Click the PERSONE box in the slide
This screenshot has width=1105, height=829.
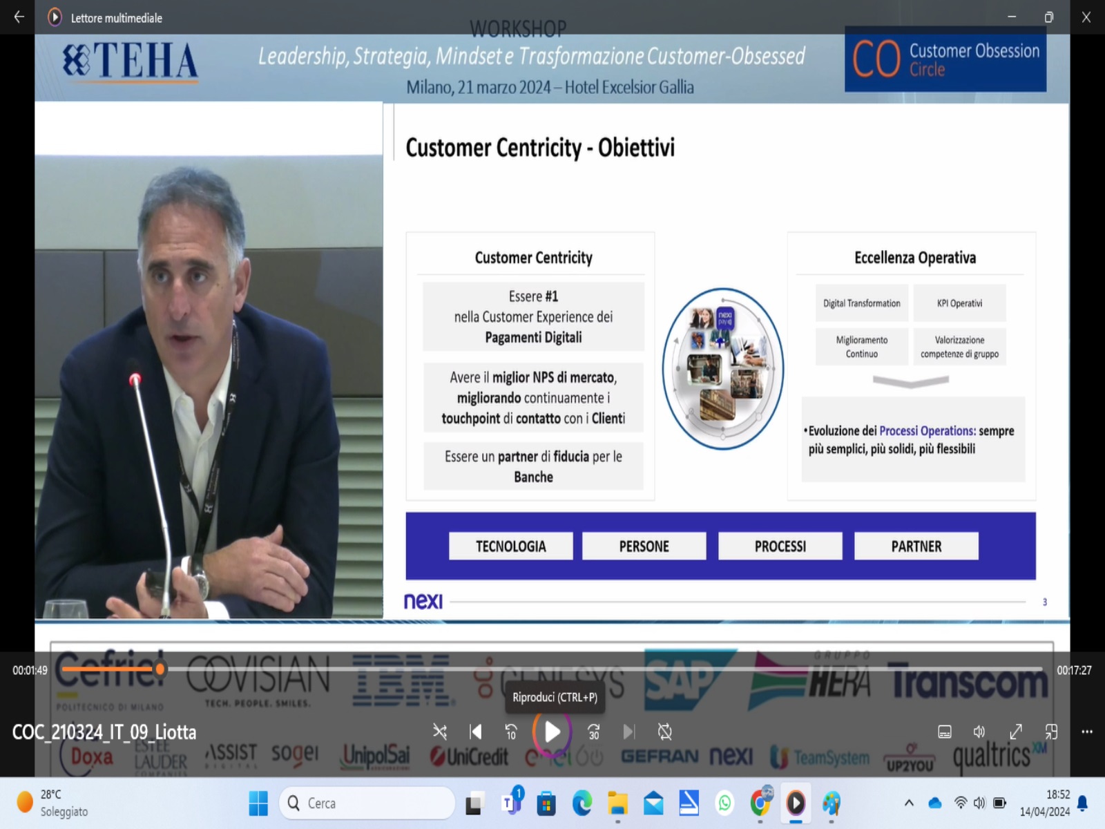pyautogui.click(x=644, y=546)
